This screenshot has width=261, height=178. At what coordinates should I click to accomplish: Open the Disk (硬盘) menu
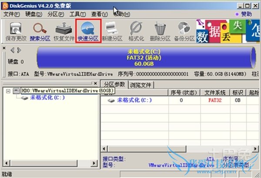tap(33, 14)
